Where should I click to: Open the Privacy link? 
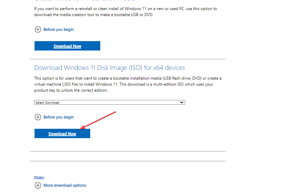click(x=39, y=177)
